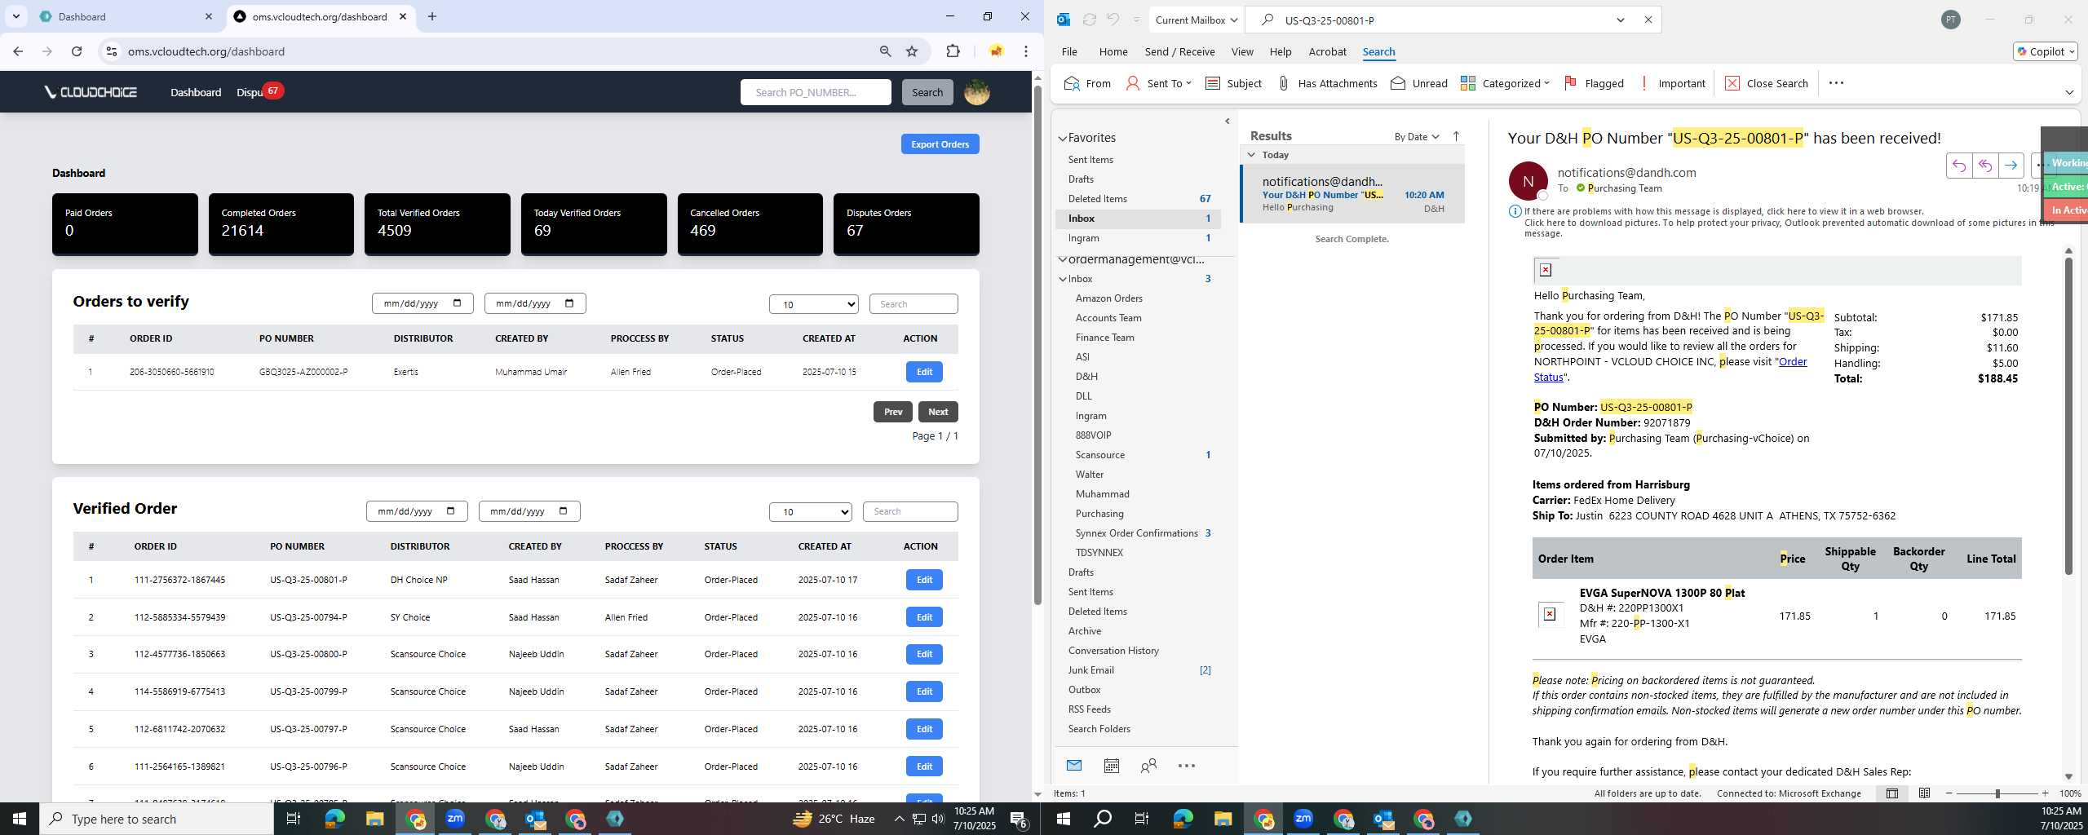The image size is (2088, 835).
Task: Switch to Outlook People view icon
Action: (x=1148, y=765)
